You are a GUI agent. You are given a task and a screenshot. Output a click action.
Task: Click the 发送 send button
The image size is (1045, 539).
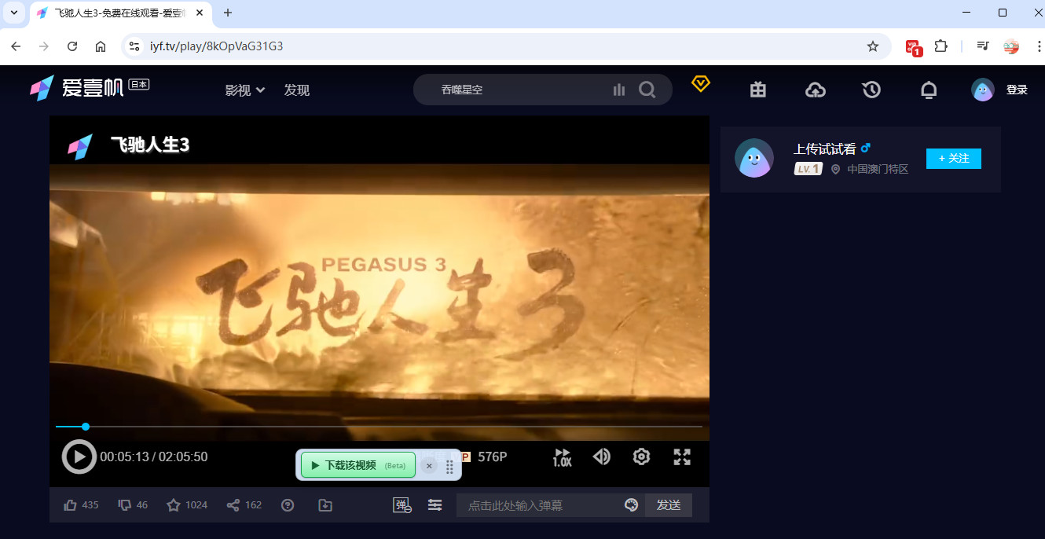669,505
